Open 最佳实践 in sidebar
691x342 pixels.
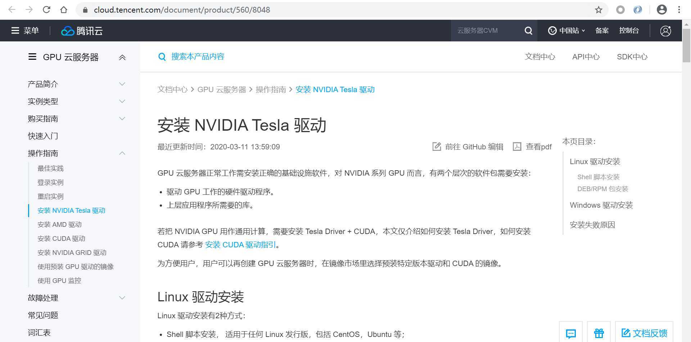pos(50,168)
